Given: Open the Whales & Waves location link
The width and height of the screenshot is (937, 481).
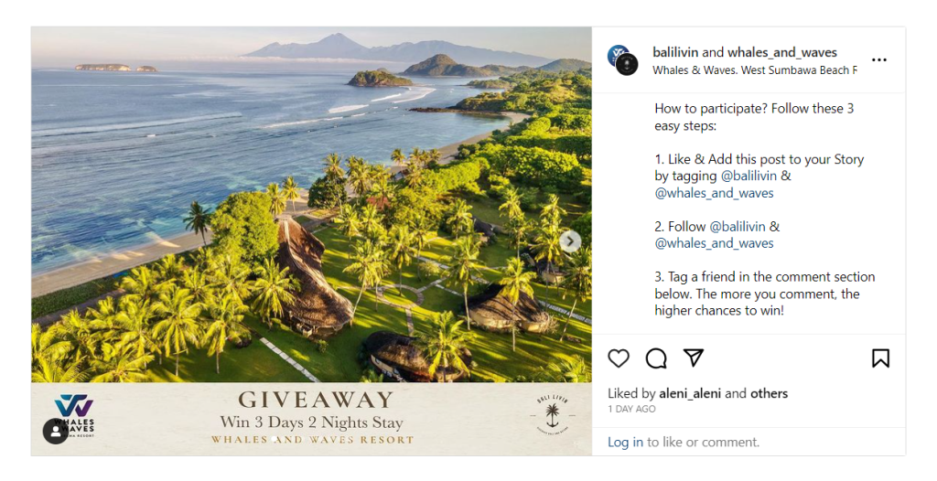Looking at the screenshot, I should (x=754, y=70).
